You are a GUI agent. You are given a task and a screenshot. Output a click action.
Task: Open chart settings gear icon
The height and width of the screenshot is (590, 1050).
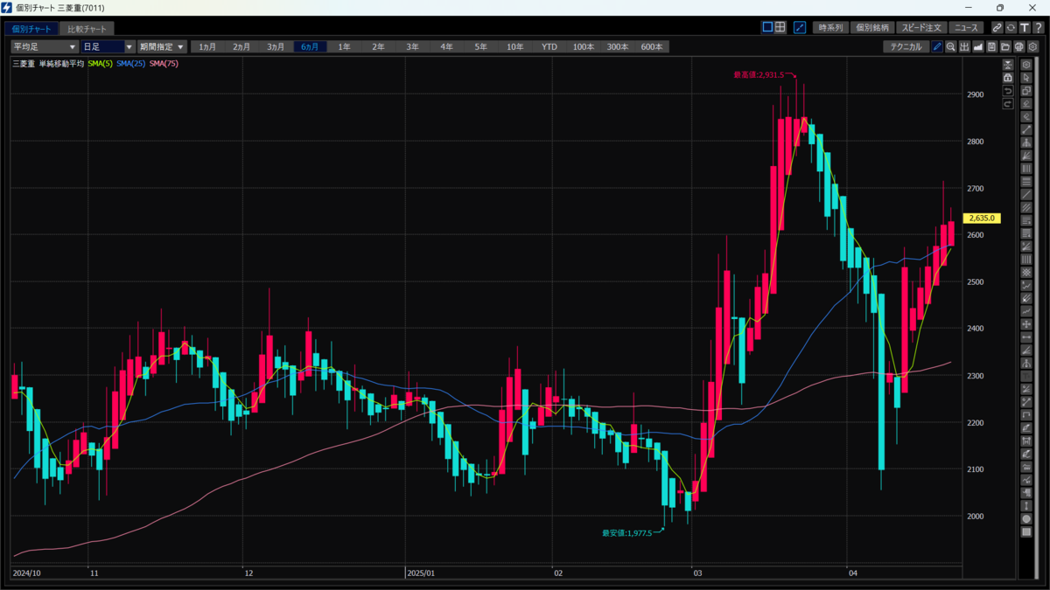coord(1032,46)
